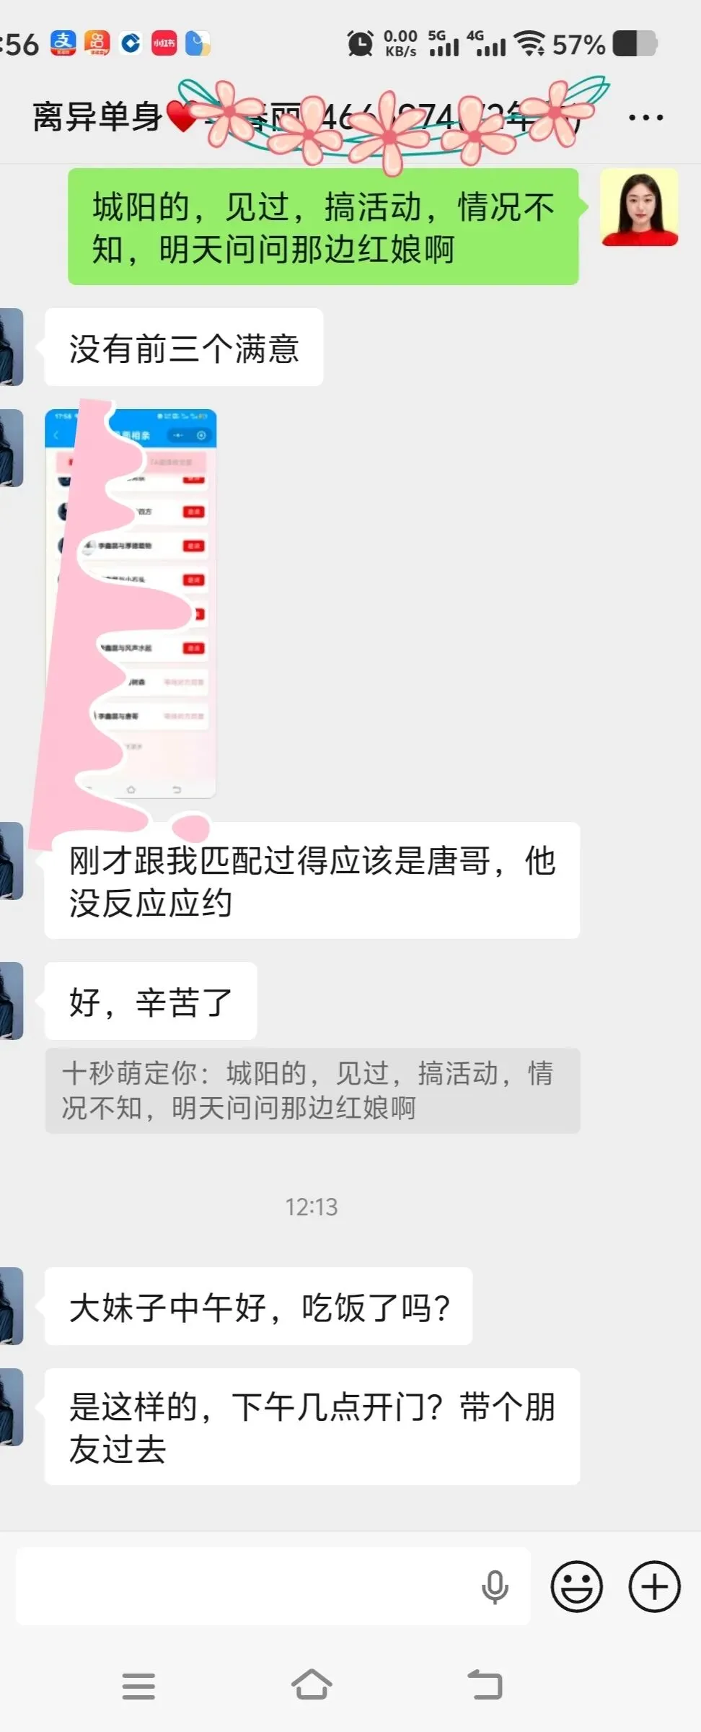The width and height of the screenshot is (701, 1732).
Task: Open the plus attachments menu
Action: [654, 1586]
